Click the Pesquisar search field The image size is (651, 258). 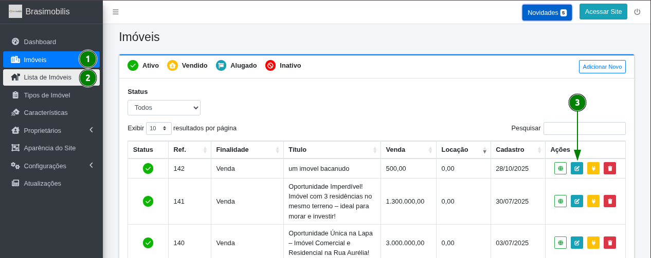click(x=585, y=128)
